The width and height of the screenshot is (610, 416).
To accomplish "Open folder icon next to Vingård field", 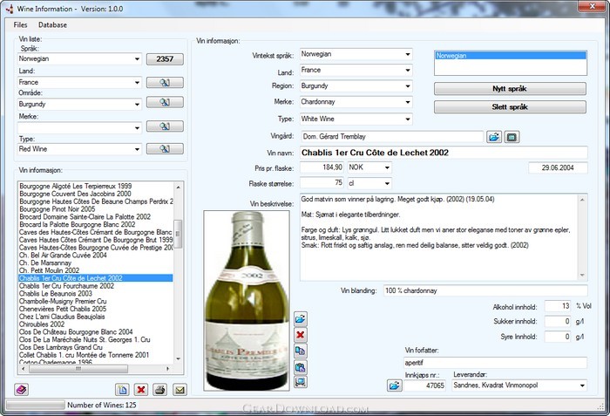I will click(x=494, y=137).
